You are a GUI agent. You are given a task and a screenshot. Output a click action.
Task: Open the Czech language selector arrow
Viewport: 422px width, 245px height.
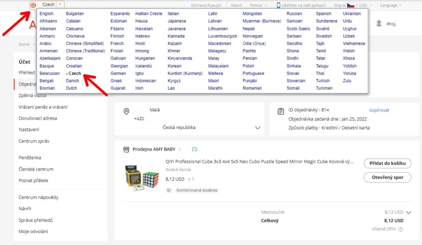click(x=60, y=5)
